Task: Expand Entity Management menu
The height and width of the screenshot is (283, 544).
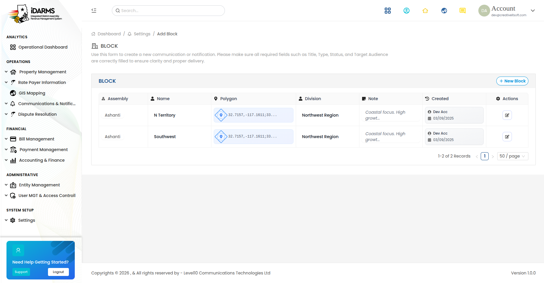Action: click(6, 185)
